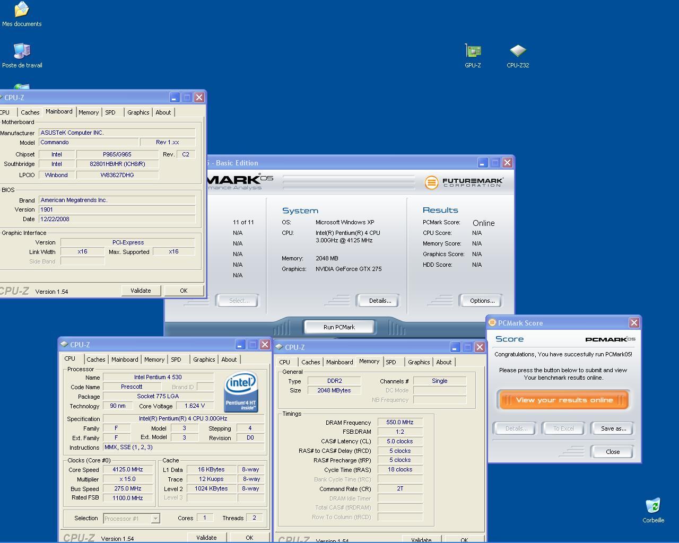Click the CAS# Latency 5.0 clocks value
679x543 pixels.
(400, 442)
